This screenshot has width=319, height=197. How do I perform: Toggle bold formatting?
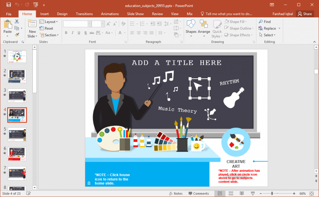coord(66,32)
